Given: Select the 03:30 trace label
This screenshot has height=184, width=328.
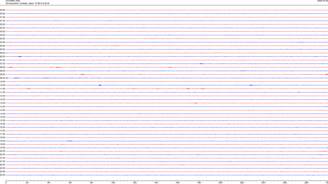Looking at the screenshot, I should point(2,35).
